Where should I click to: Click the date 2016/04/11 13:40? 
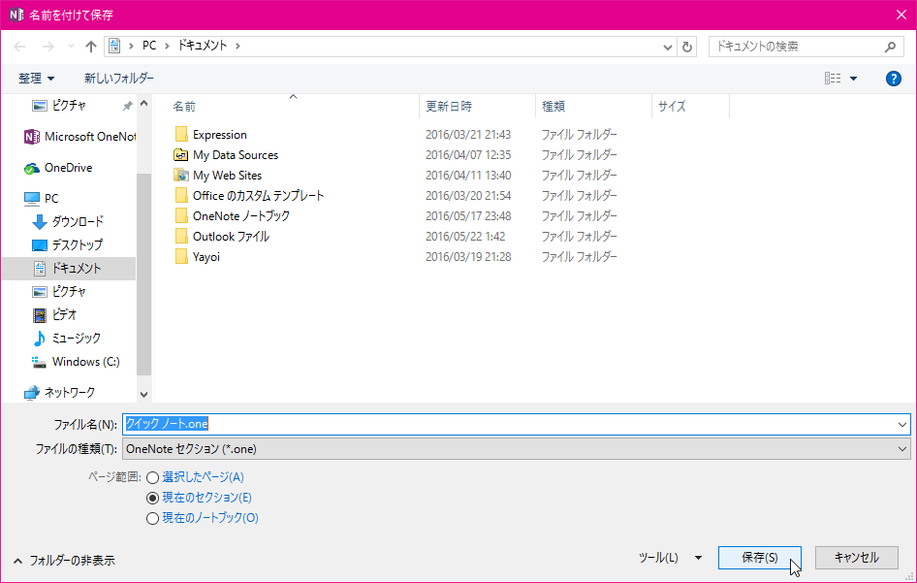pos(468,175)
